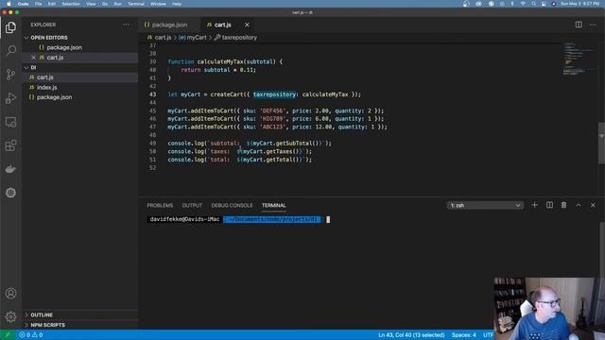The width and height of the screenshot is (605, 340).
Task: Open Spotlight search in macOS menu bar
Action: pyautogui.click(x=533, y=4)
